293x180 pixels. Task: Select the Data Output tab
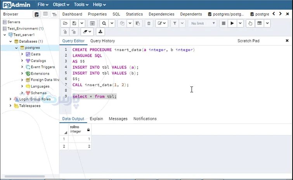point(73,119)
